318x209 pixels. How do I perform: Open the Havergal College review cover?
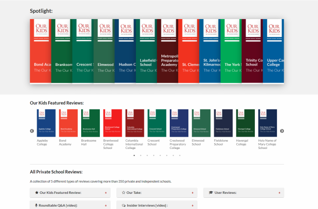pyautogui.click(x=246, y=123)
